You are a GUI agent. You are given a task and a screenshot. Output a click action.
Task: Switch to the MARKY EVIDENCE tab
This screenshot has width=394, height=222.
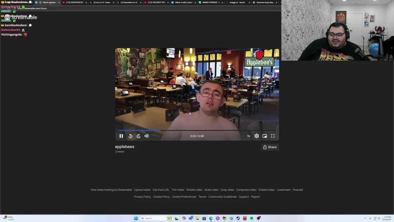tap(210, 2)
